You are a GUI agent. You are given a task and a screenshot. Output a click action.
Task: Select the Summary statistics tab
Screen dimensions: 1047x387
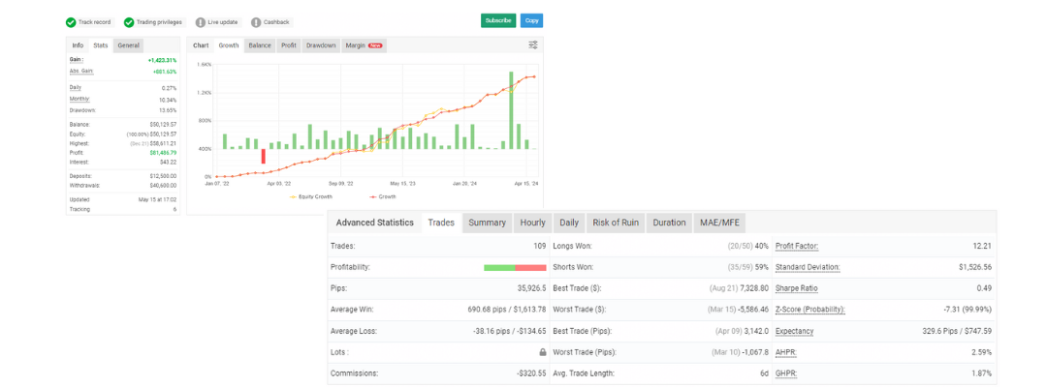487,223
